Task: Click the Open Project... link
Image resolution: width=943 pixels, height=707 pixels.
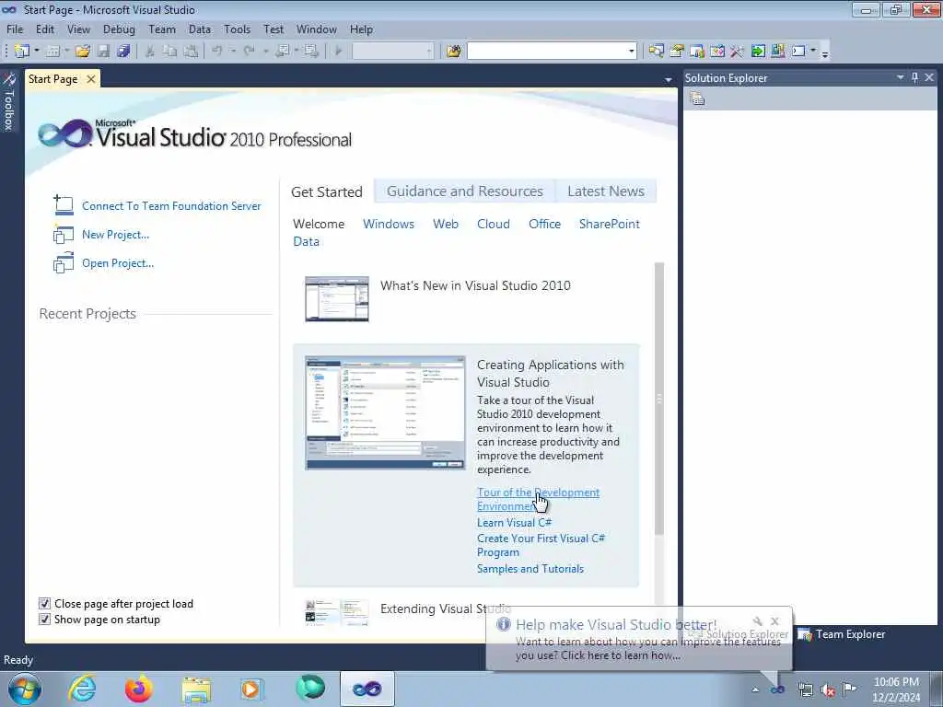Action: [x=118, y=262]
